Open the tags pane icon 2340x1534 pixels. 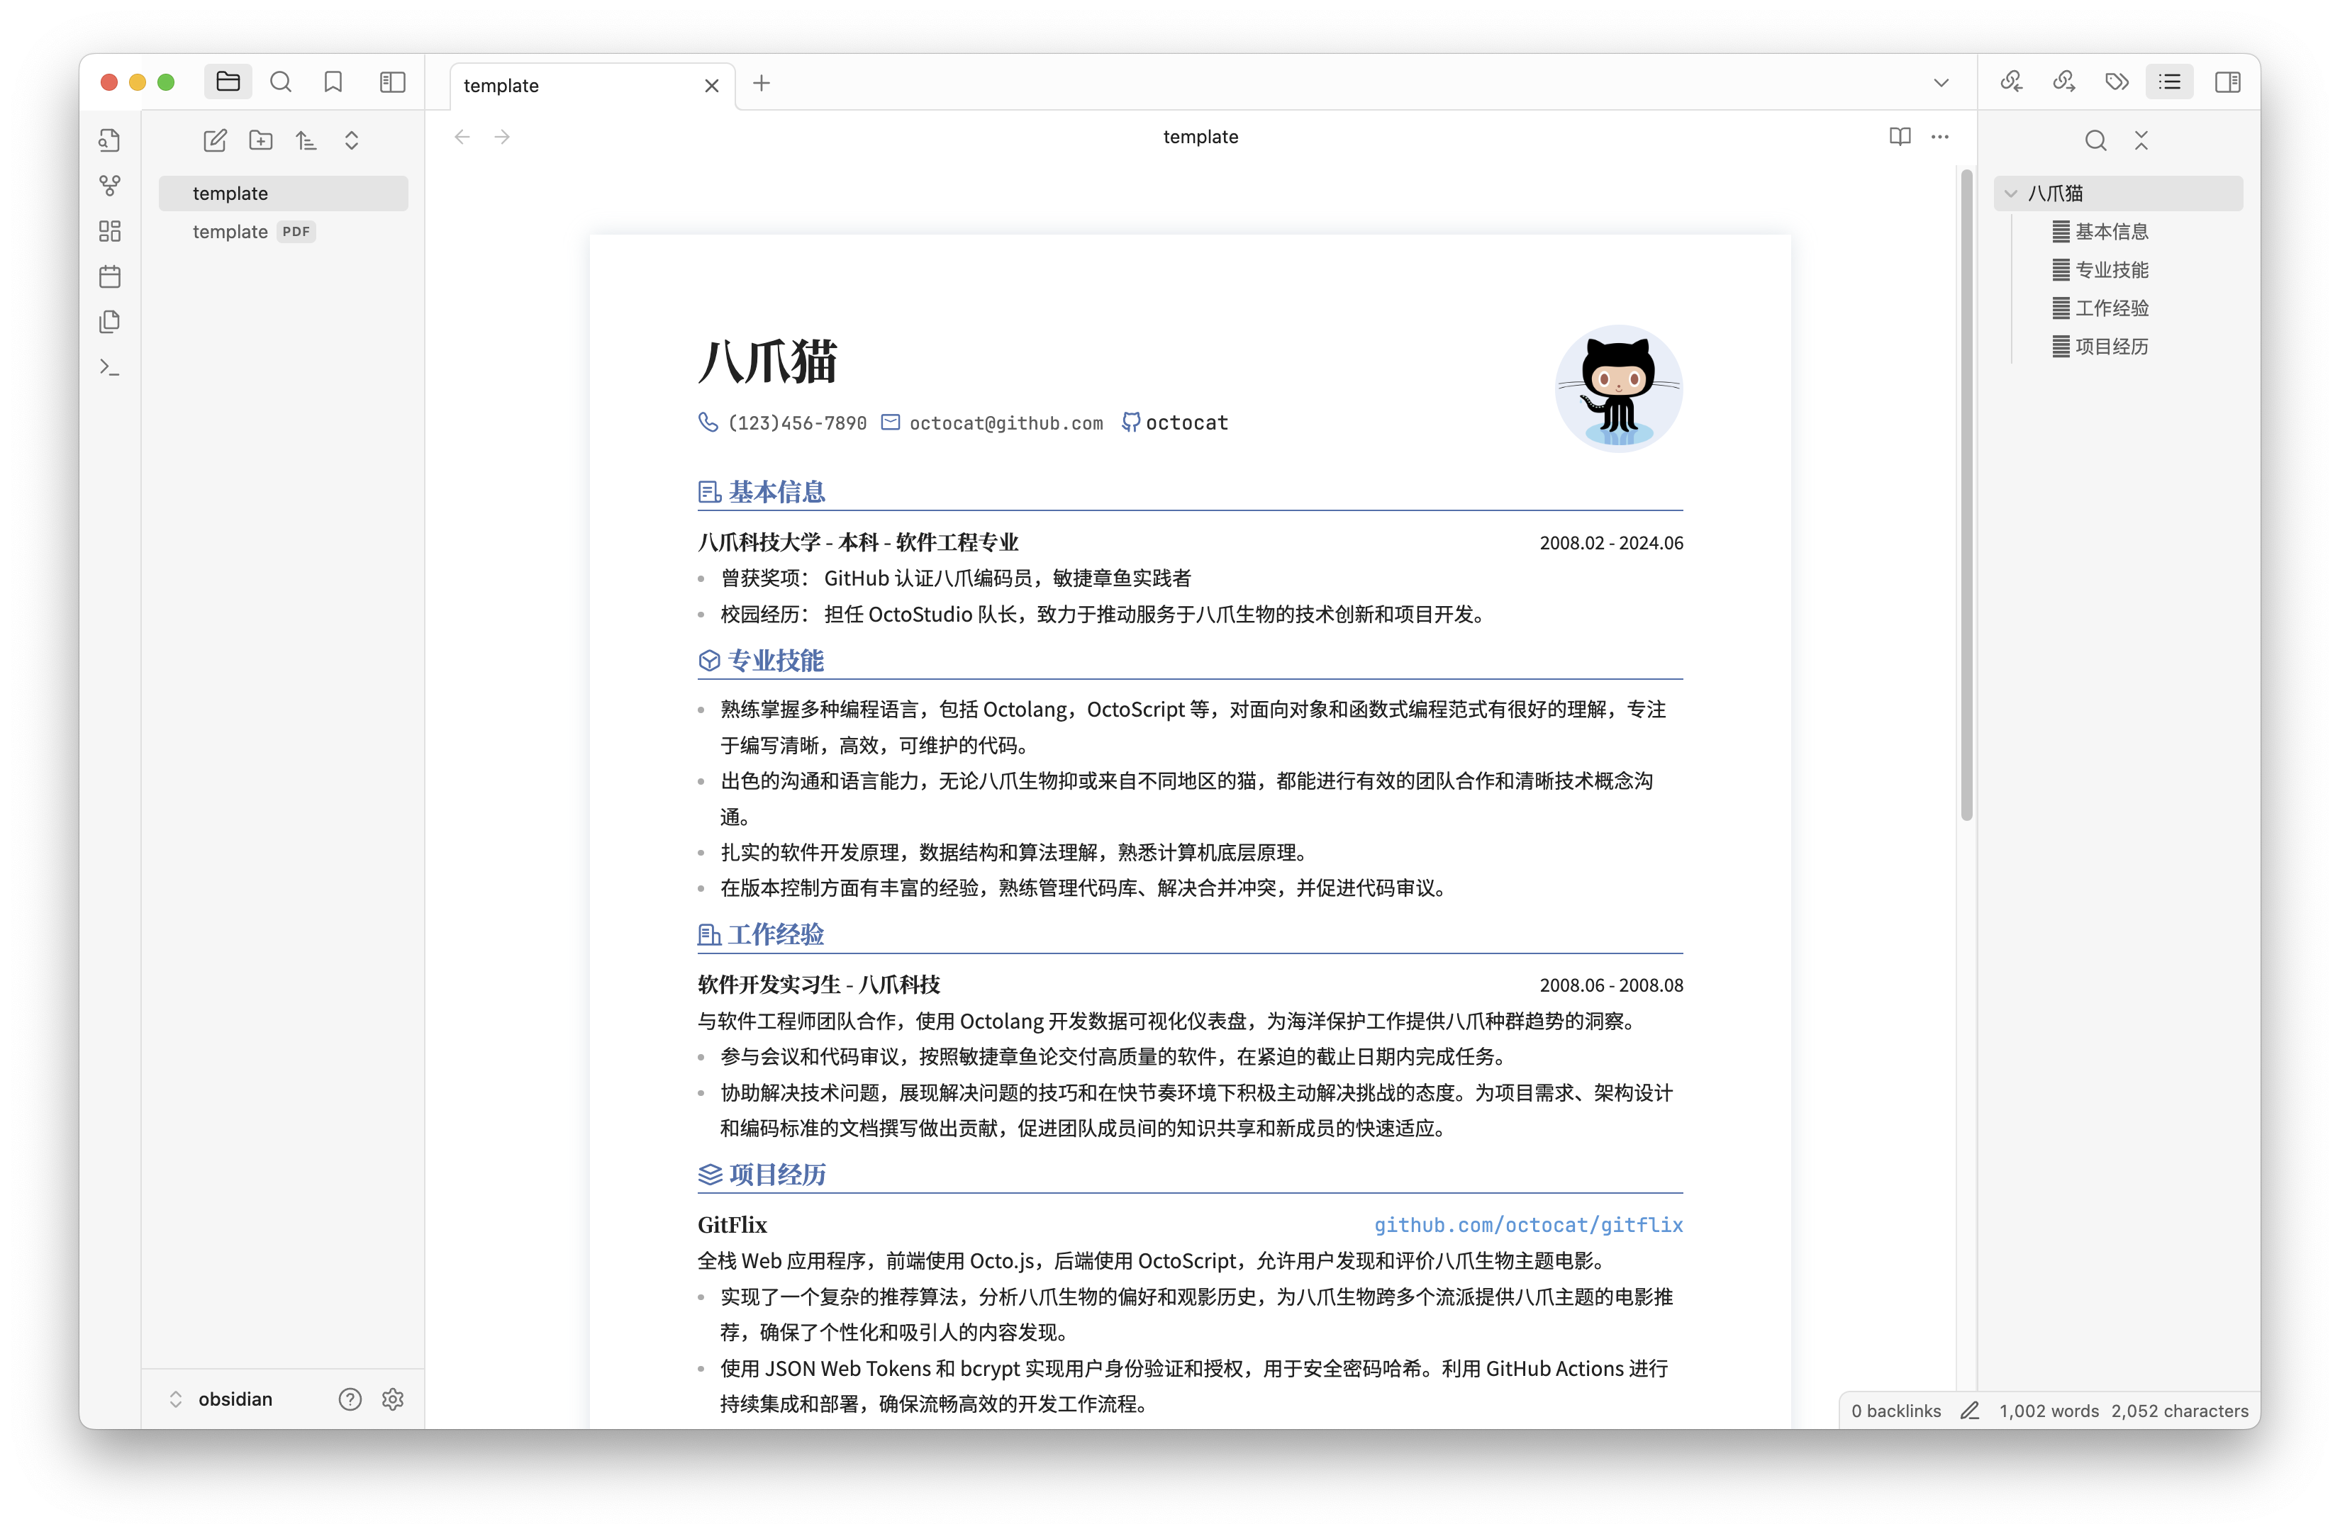pos(2117,82)
